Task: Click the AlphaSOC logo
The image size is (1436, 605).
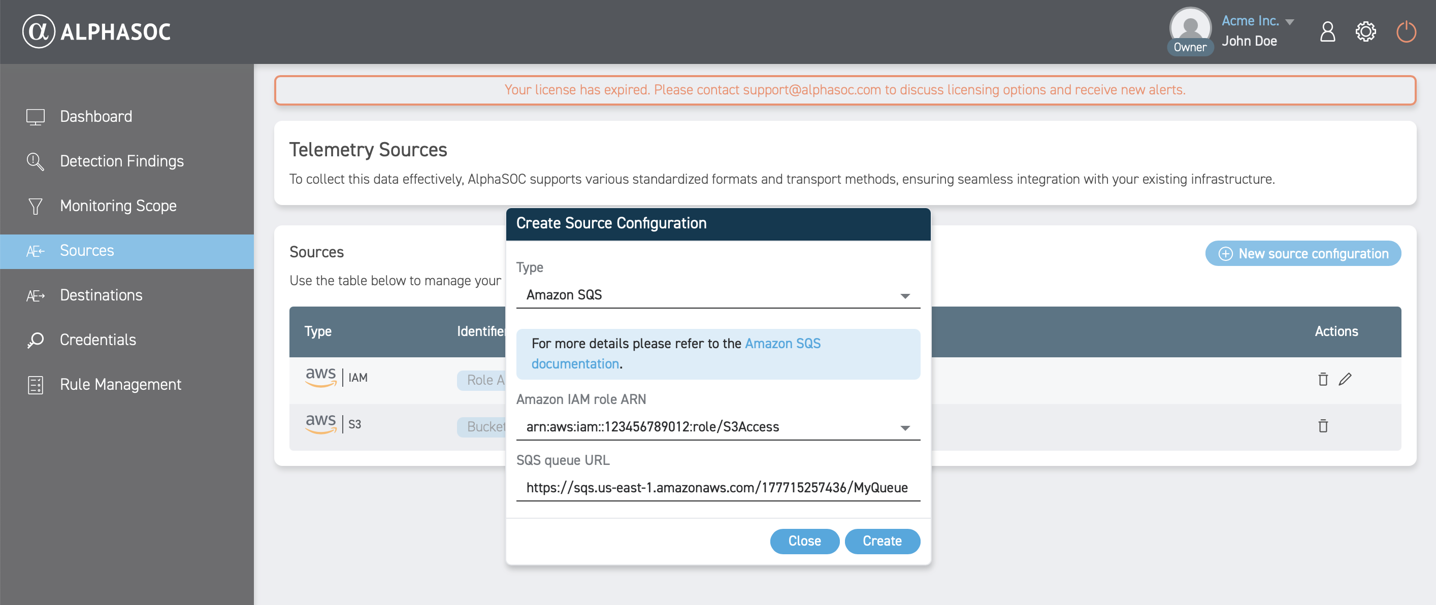Action: [96, 32]
